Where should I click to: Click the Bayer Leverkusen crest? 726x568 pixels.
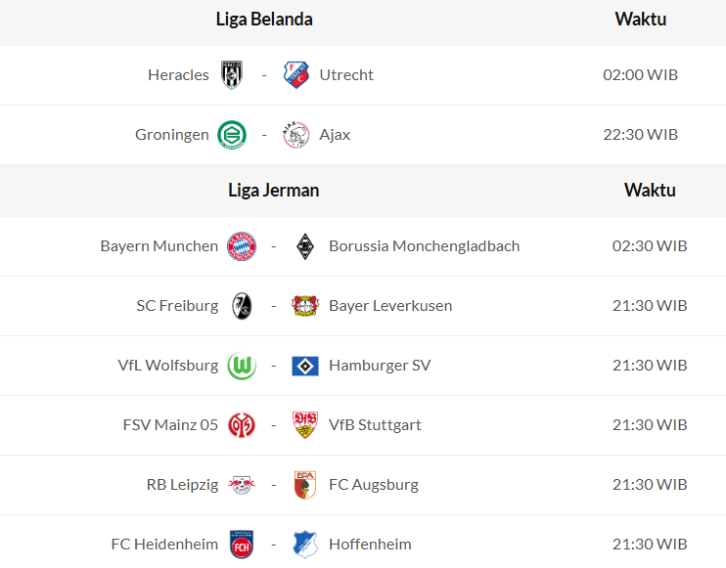305,306
